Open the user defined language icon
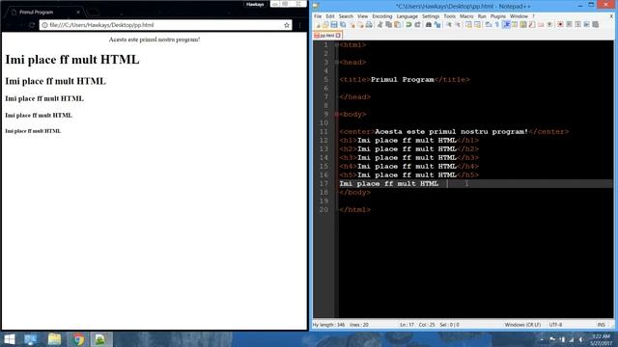 pos(515,25)
